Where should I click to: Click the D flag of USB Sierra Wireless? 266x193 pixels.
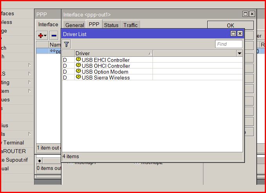point(65,78)
